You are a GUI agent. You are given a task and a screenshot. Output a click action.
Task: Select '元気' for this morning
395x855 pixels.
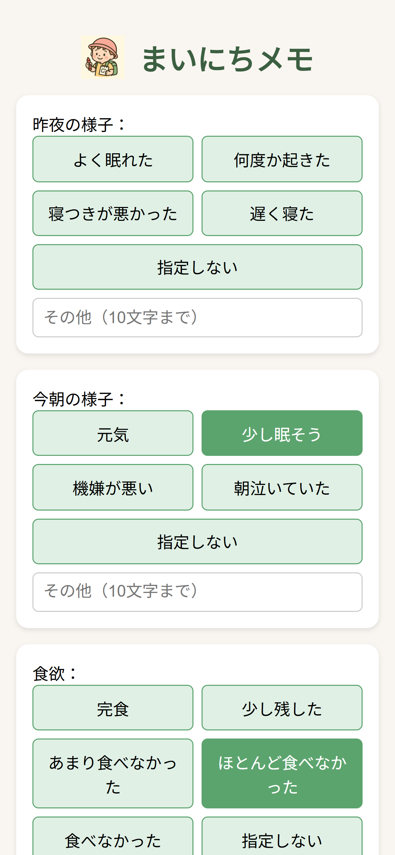[x=113, y=433]
